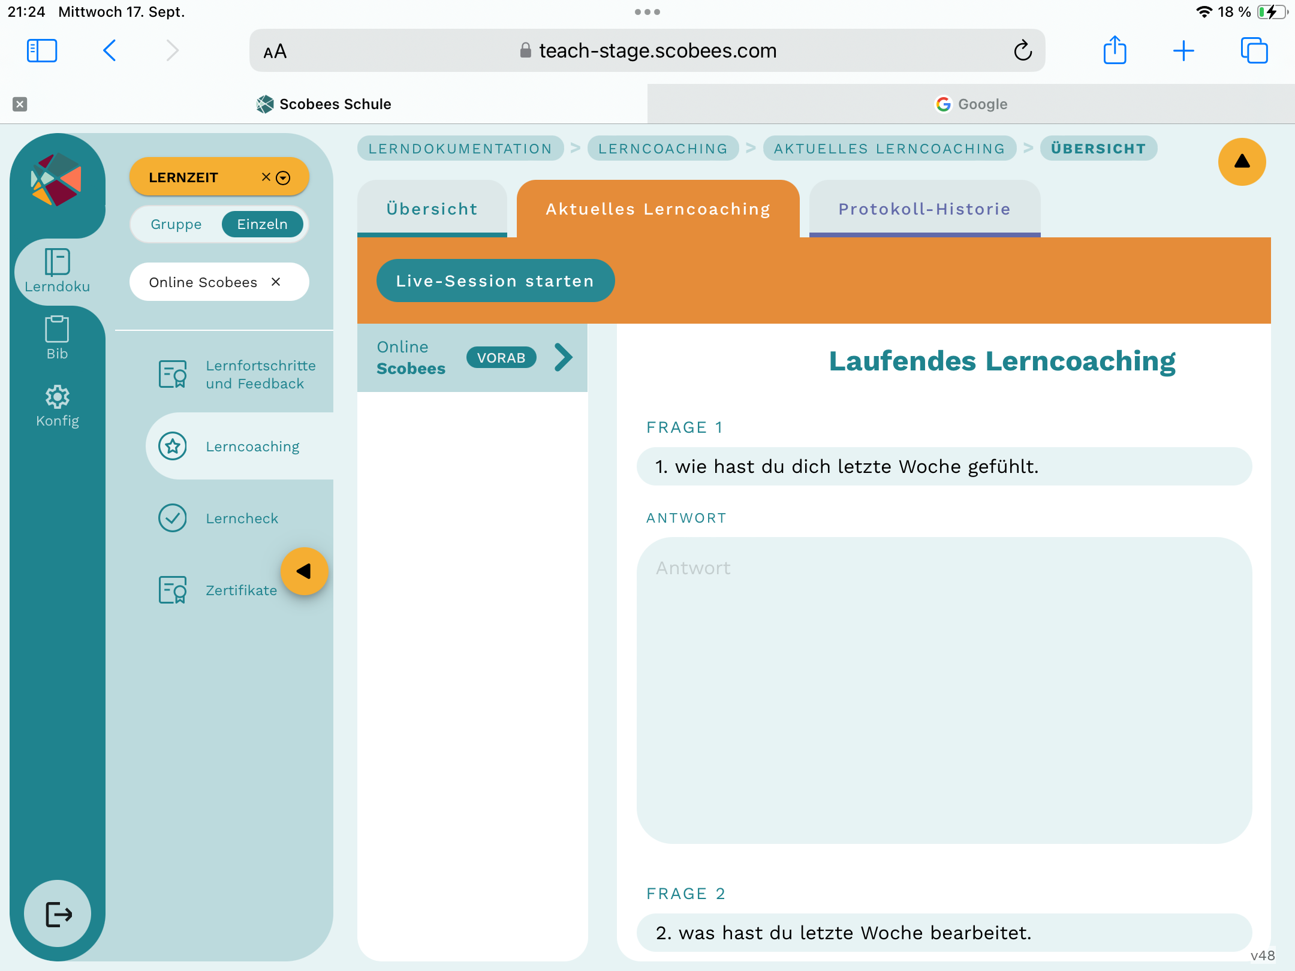
Task: Switch to Gruppe mode
Action: tap(176, 224)
